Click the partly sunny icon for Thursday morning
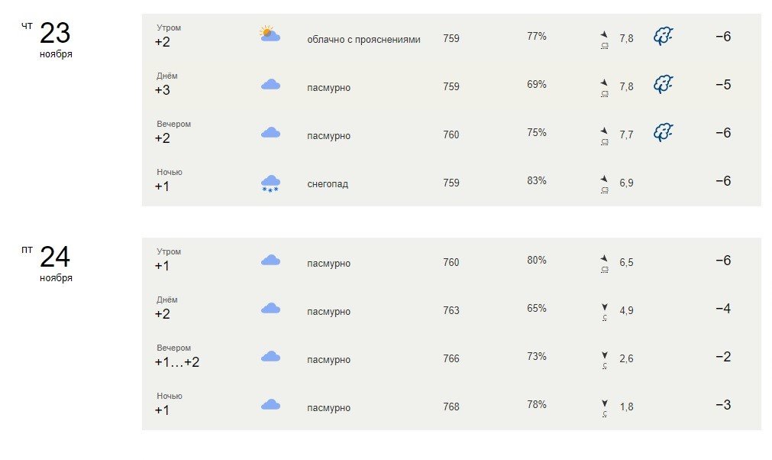Image resolution: width=772 pixels, height=460 pixels. pyautogui.click(x=270, y=34)
